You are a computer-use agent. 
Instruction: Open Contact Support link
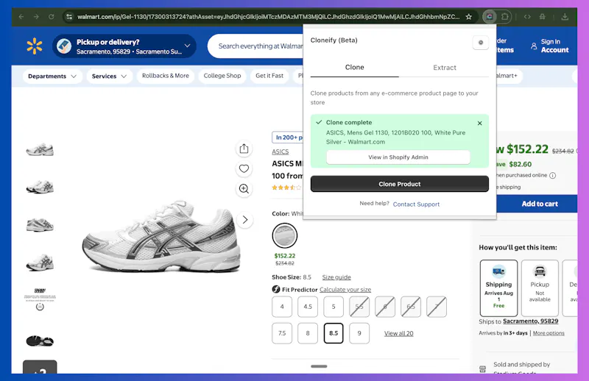[x=416, y=204]
